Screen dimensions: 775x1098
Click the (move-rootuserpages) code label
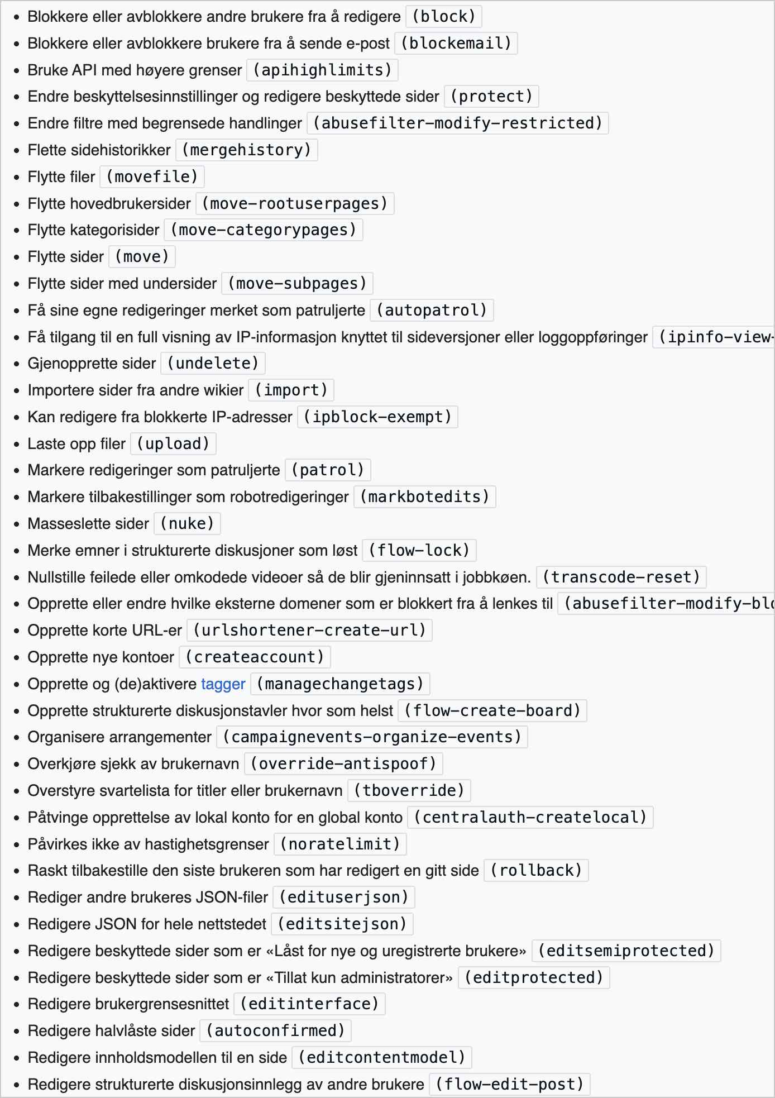(x=295, y=204)
